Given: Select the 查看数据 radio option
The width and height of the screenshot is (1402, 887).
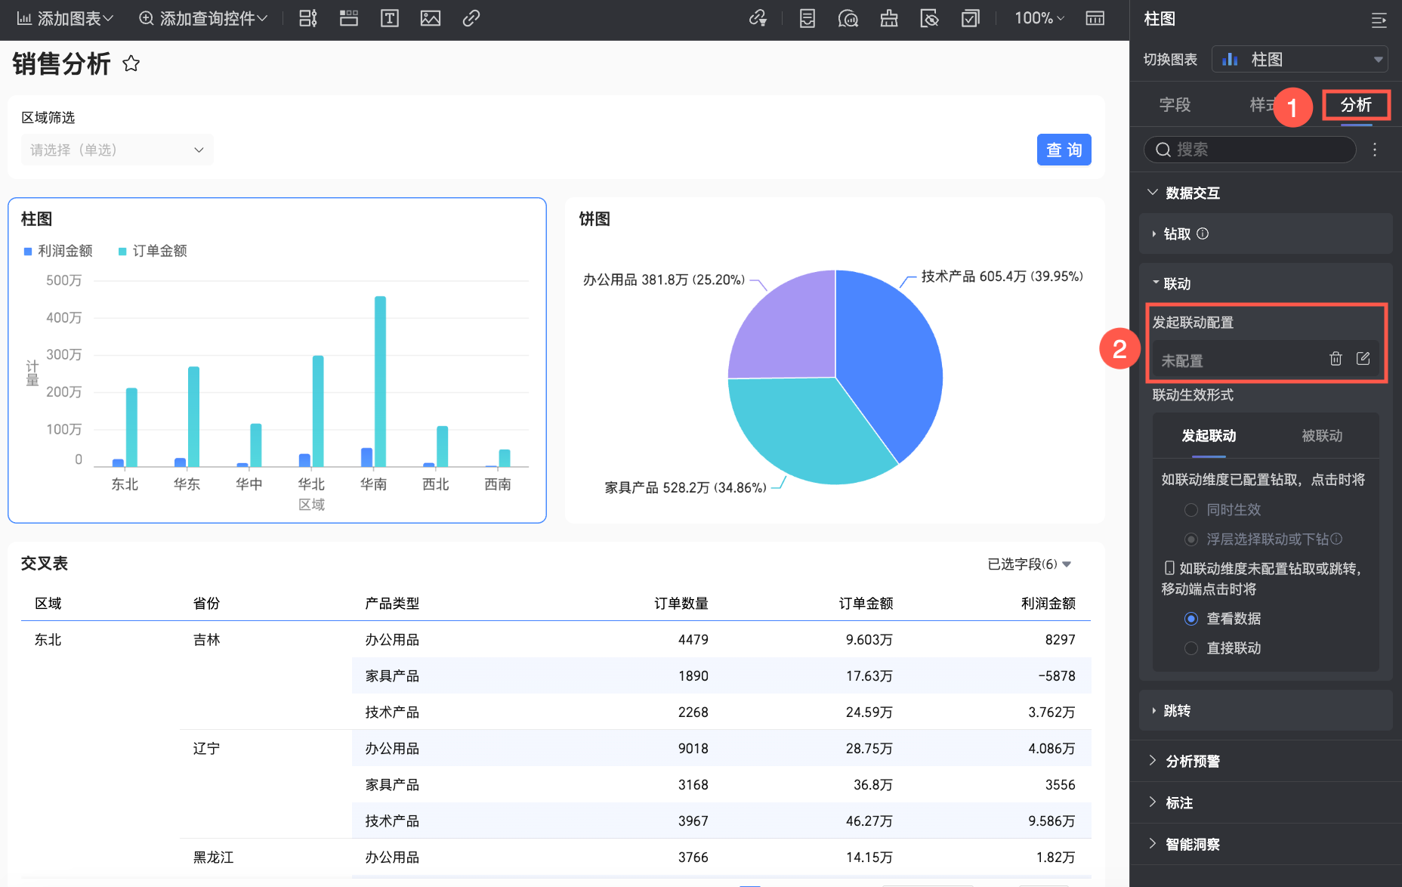Looking at the screenshot, I should pos(1191,619).
